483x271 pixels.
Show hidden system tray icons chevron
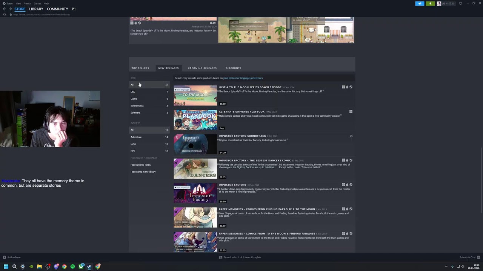pos(446,266)
